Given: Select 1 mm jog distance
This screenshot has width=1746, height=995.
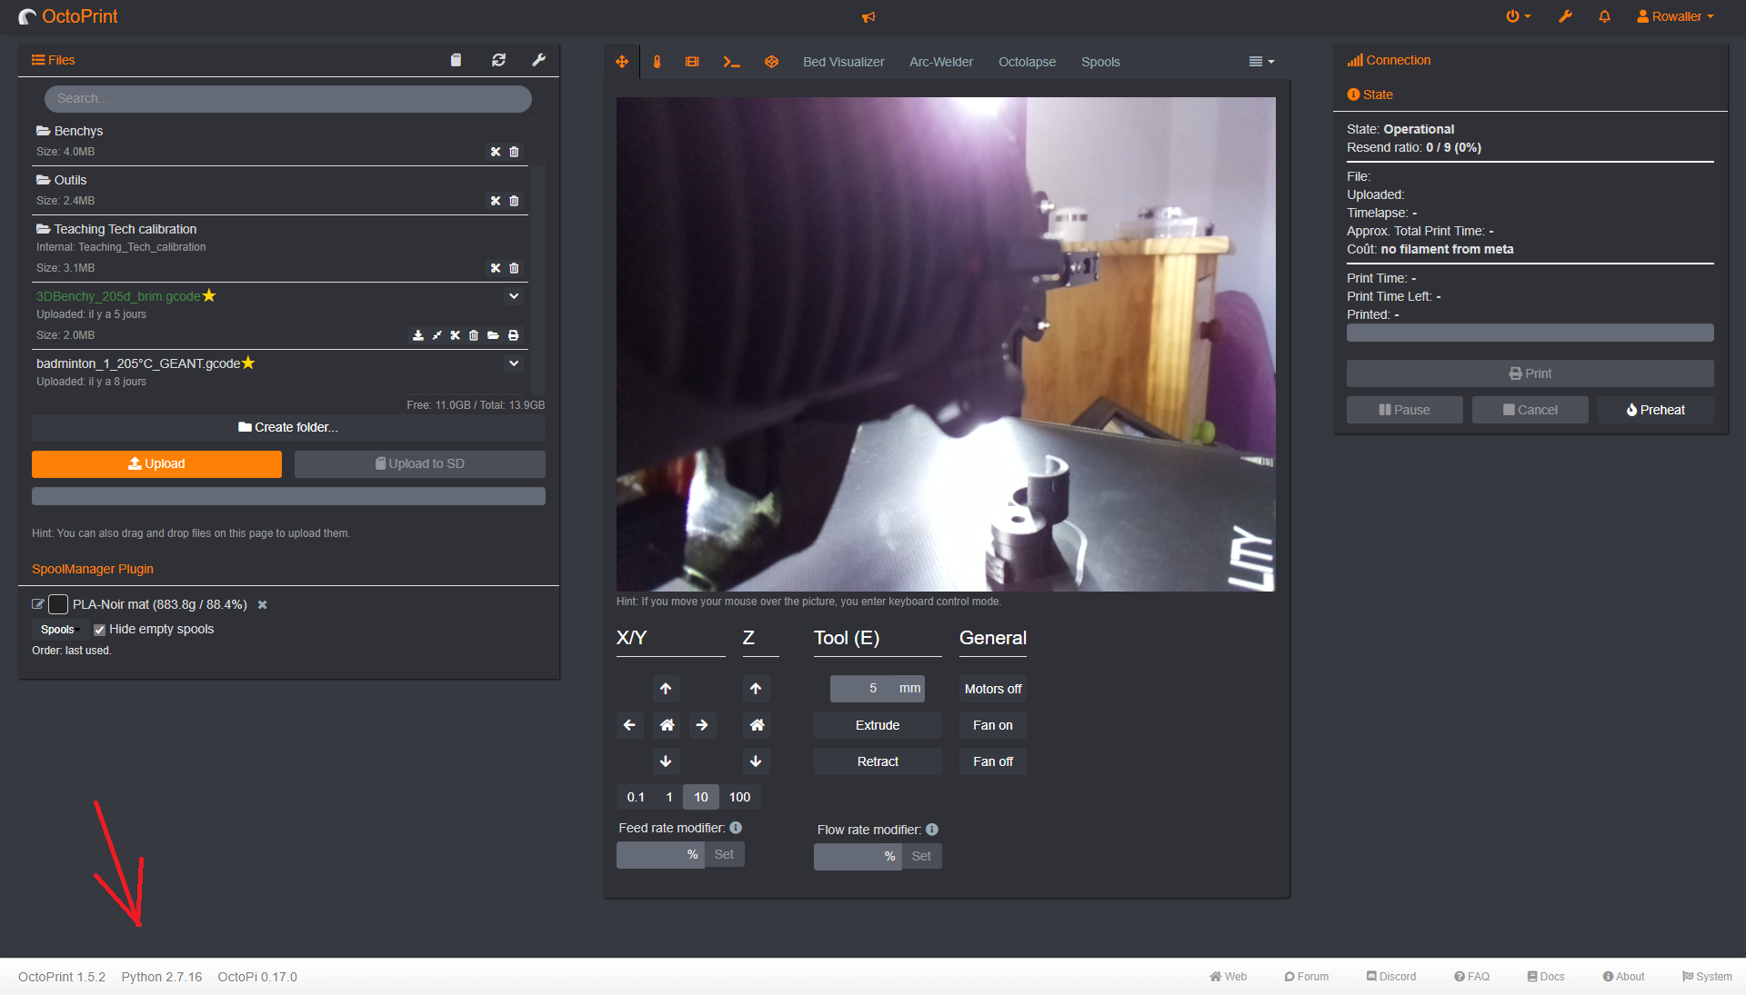Looking at the screenshot, I should (669, 797).
